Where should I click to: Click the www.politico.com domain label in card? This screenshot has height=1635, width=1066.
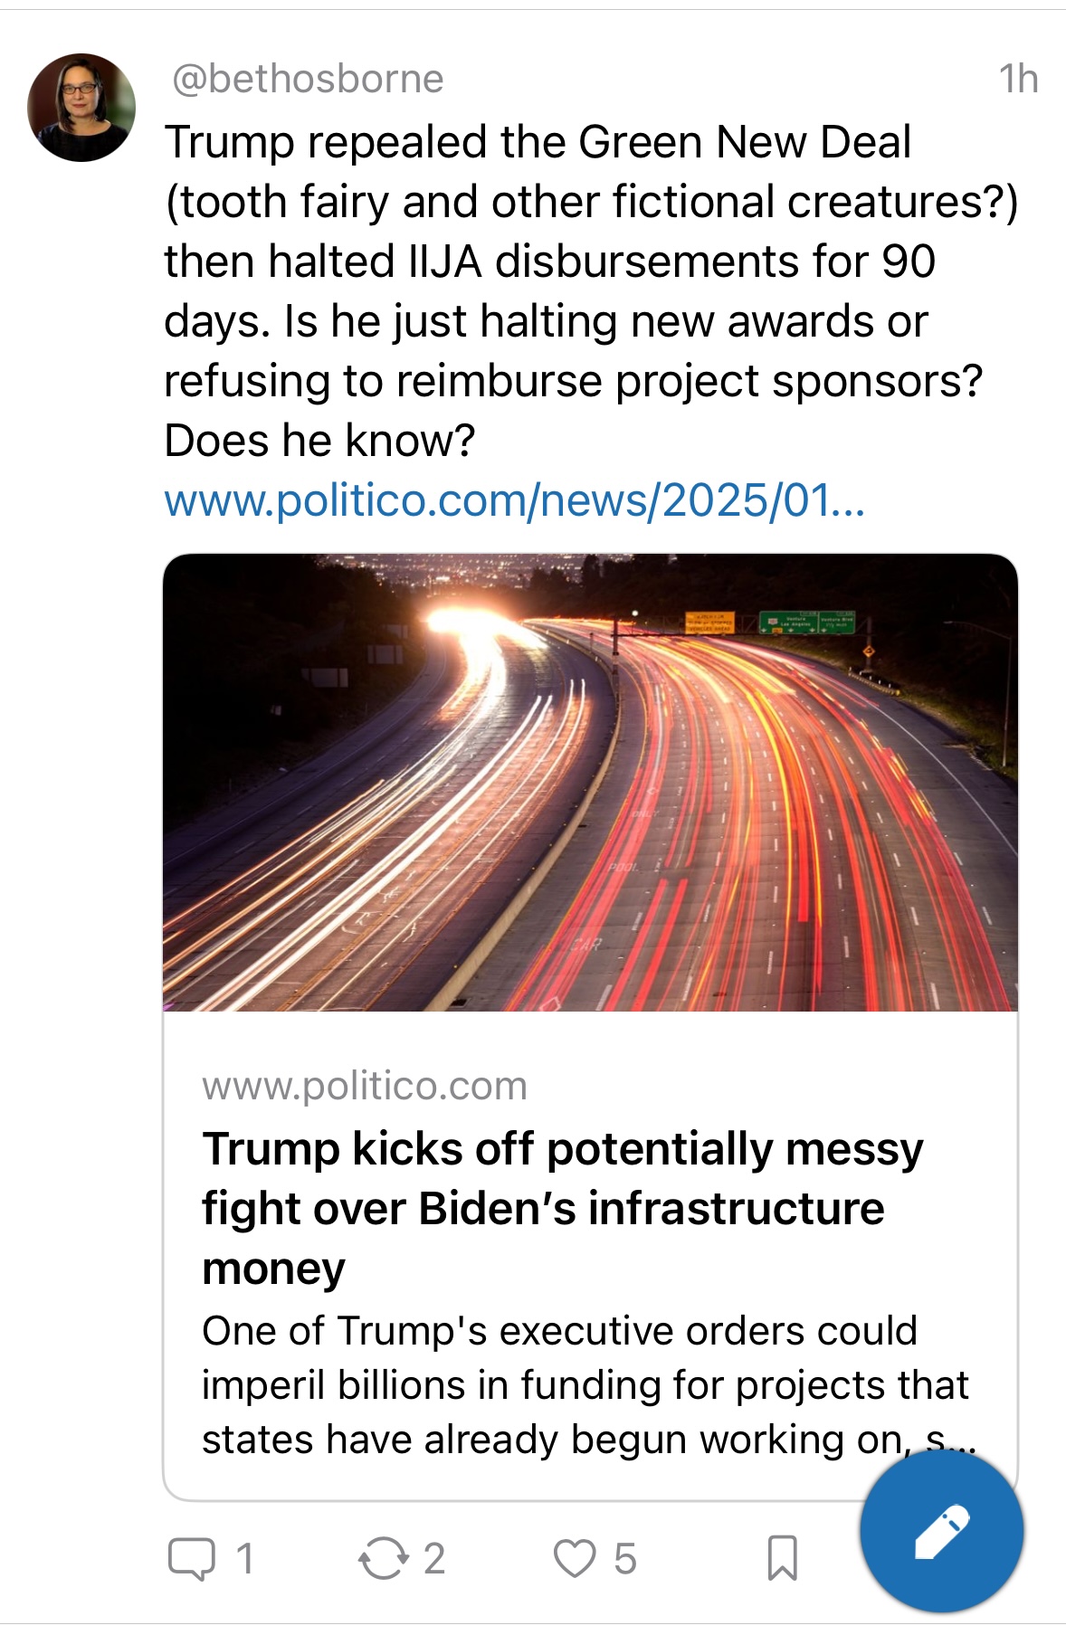(364, 1086)
